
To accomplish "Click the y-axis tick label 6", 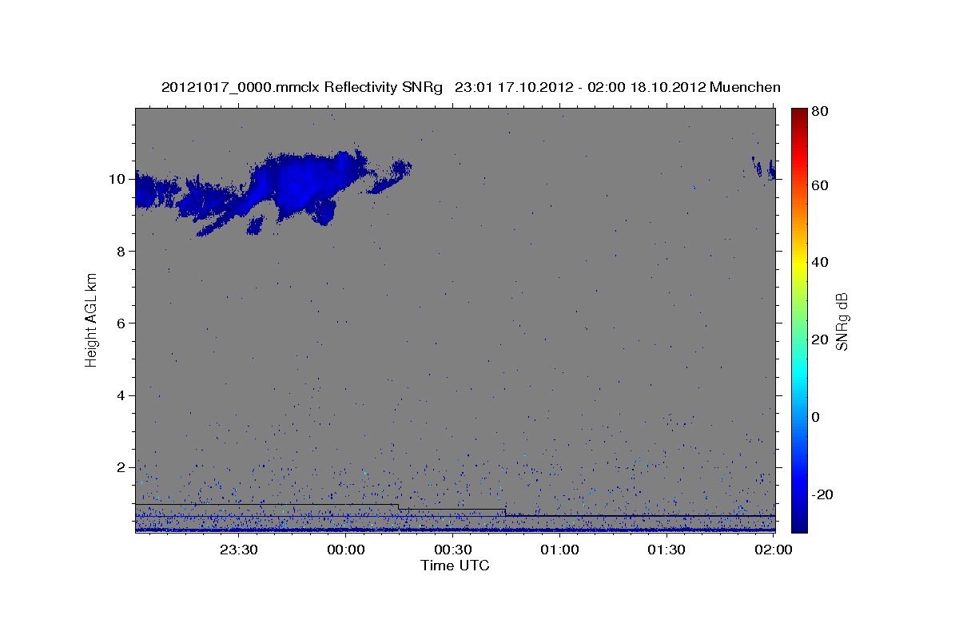I will tap(120, 323).
